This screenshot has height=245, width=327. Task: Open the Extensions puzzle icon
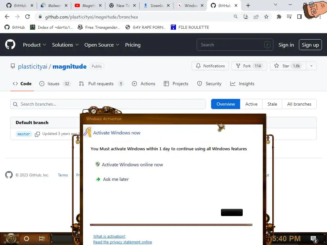(279, 17)
